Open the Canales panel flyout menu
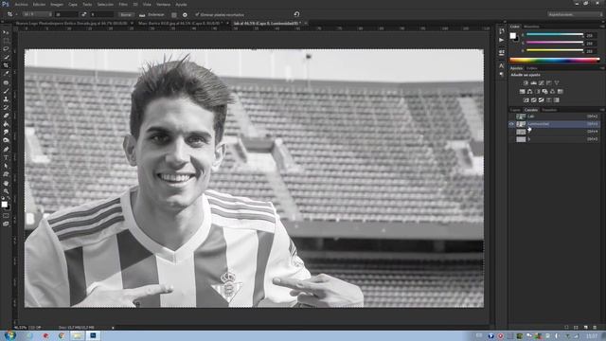The image size is (606, 341). tap(602, 110)
